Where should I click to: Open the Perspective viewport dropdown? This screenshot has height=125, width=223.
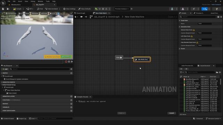(x=11, y=14)
